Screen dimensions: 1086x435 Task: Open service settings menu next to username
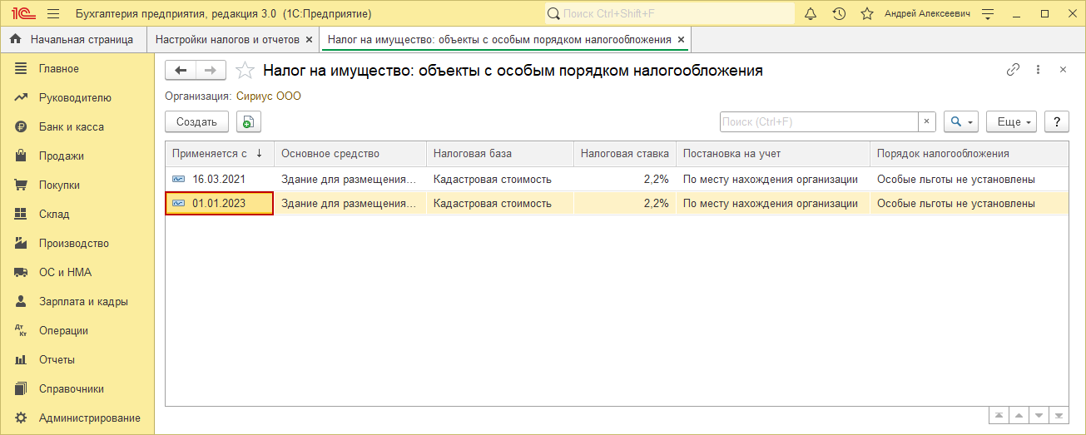(989, 13)
